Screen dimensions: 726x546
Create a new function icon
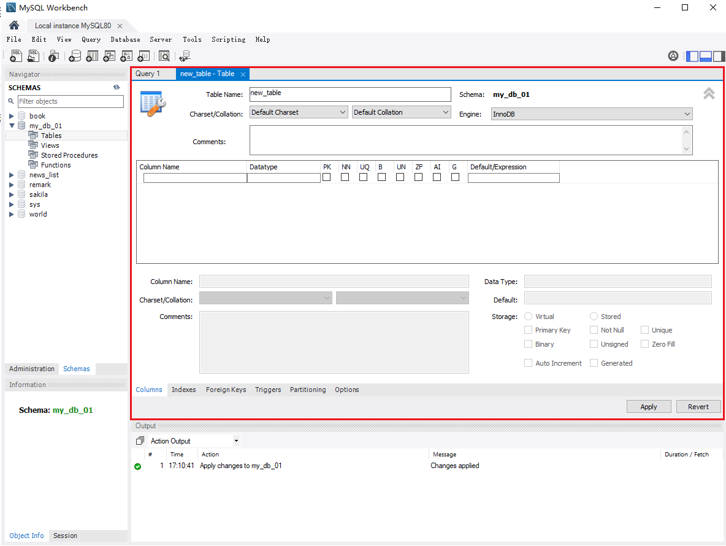click(144, 56)
